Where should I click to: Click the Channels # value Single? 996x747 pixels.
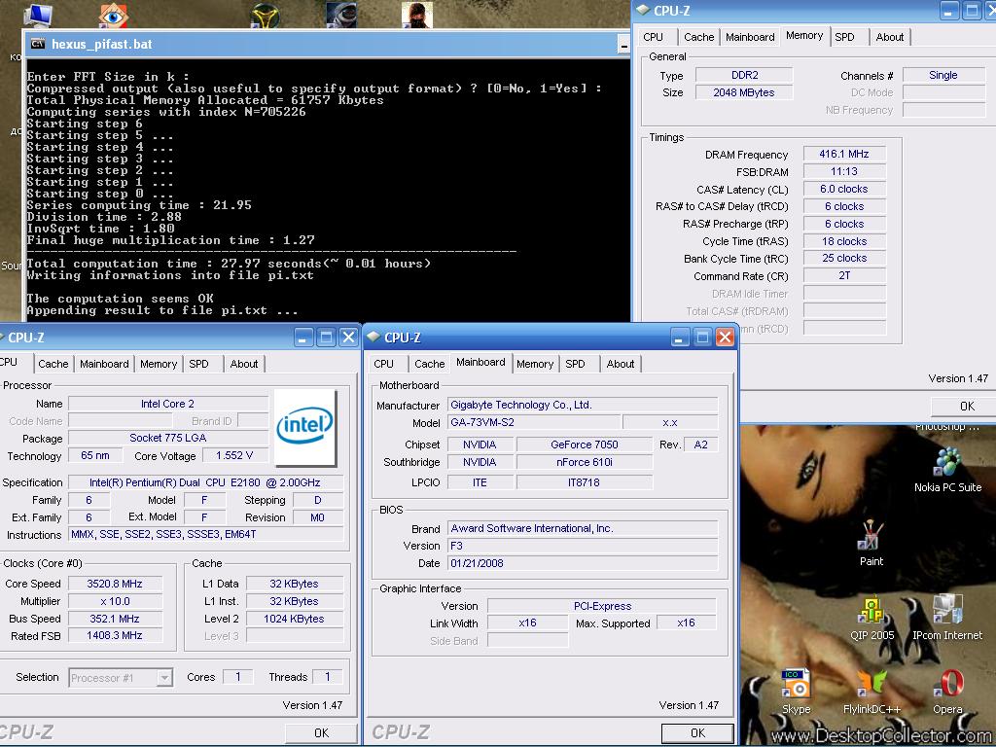pos(943,75)
